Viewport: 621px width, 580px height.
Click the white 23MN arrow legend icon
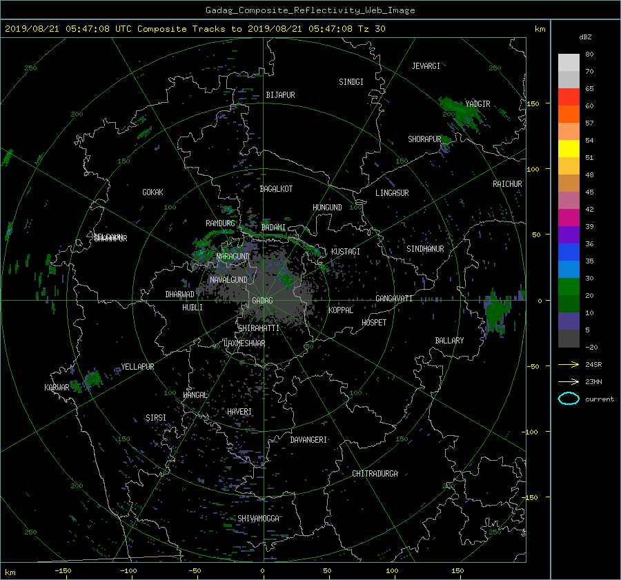tap(569, 381)
